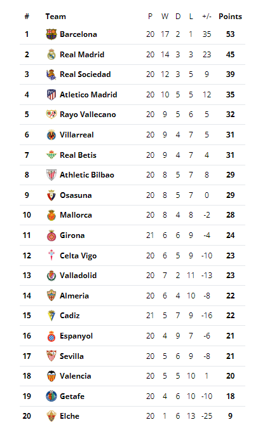Select the Elche team name
Image resolution: width=258 pixels, height=434 pixels.
point(69,416)
